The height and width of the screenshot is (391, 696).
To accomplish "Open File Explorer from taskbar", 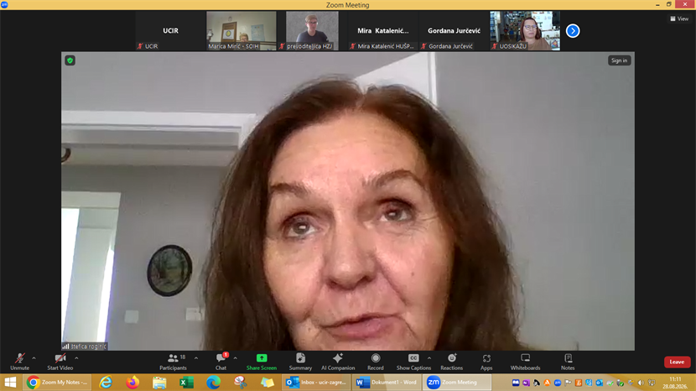I will [x=159, y=382].
